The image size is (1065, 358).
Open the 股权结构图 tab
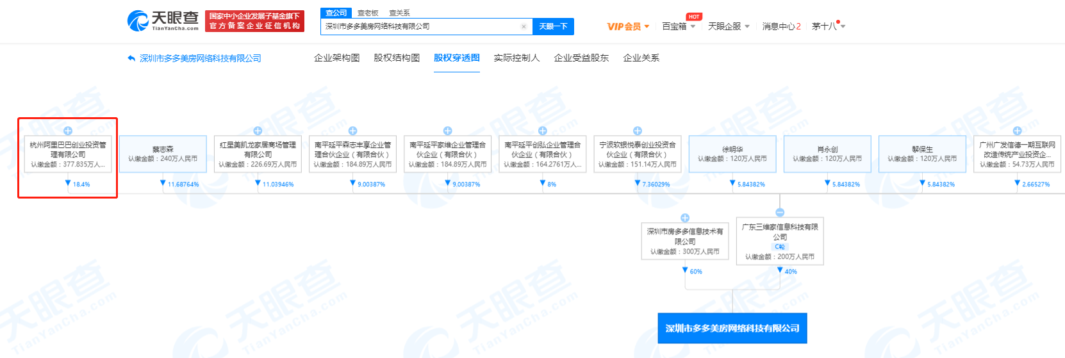click(397, 58)
